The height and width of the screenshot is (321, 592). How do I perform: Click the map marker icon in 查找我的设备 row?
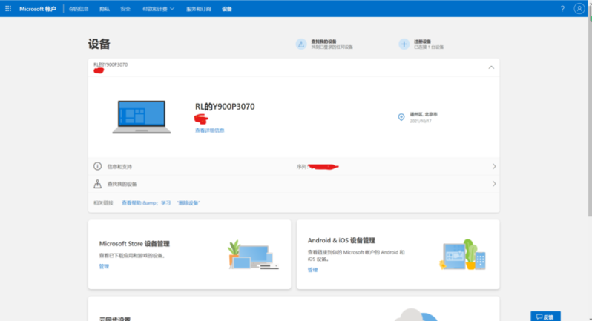(x=97, y=184)
